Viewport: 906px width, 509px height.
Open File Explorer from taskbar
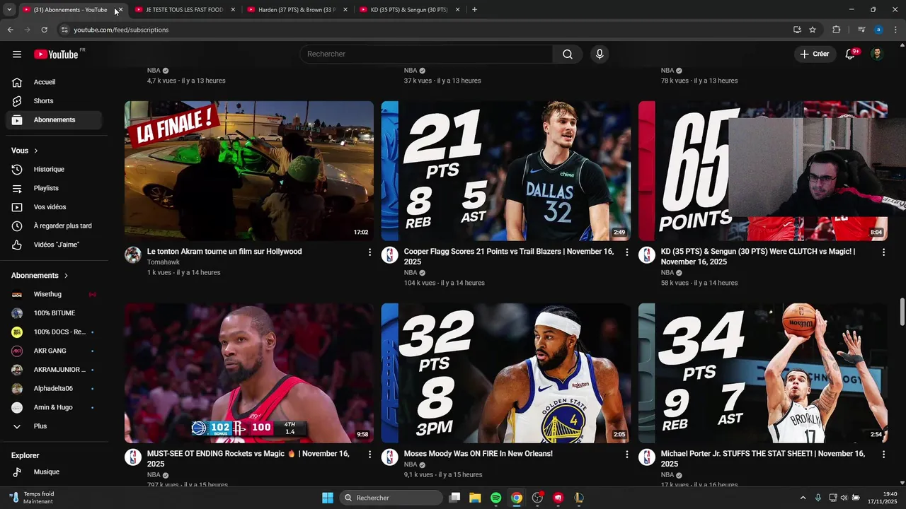475,498
